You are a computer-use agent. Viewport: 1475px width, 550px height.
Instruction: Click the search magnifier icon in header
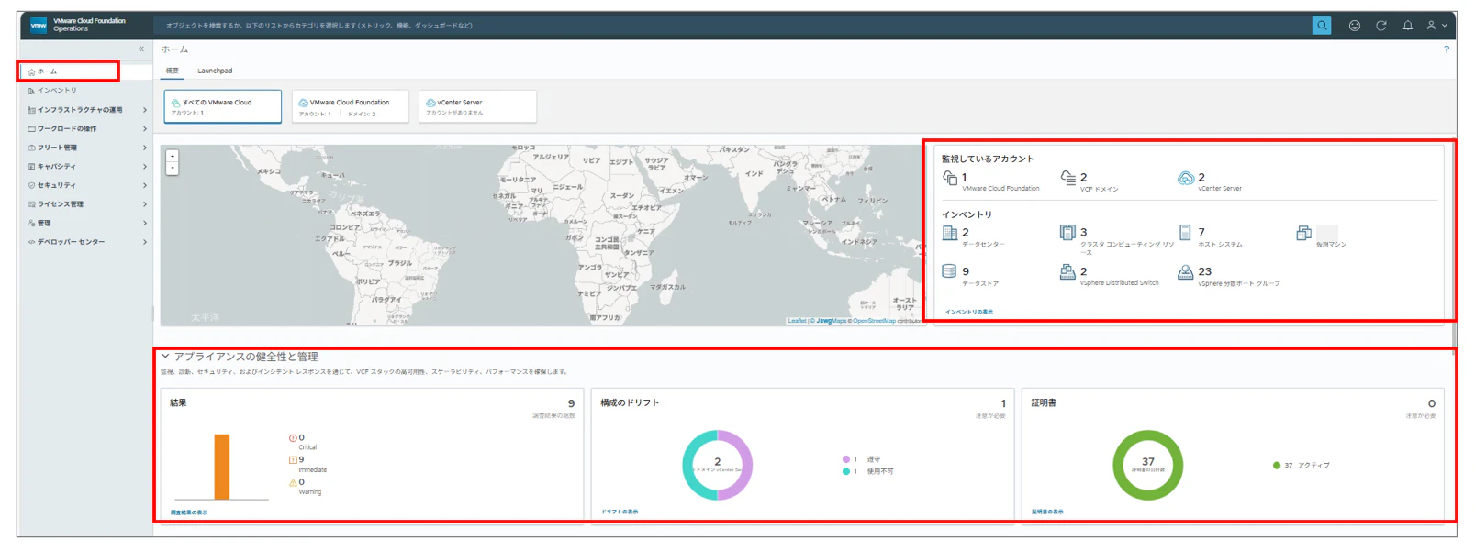pyautogui.click(x=1321, y=26)
